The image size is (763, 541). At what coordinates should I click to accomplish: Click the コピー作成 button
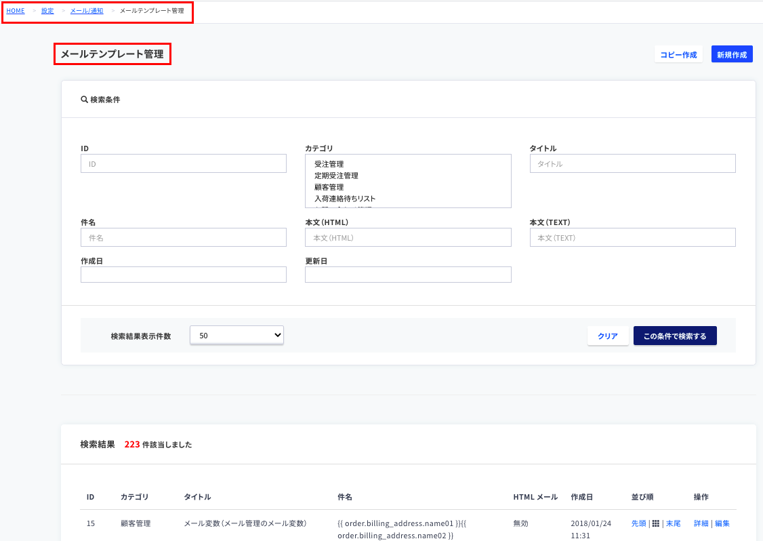click(678, 54)
